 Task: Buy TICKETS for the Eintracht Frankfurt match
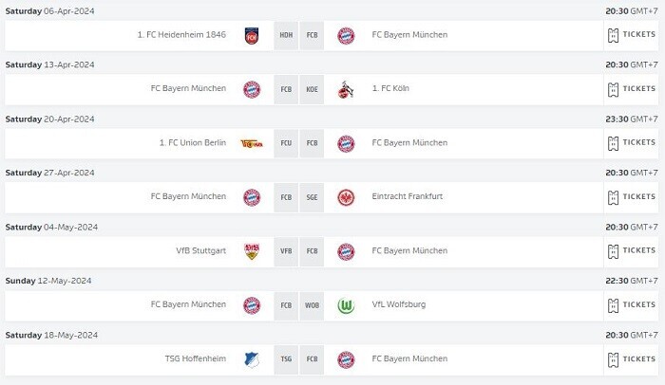point(632,197)
